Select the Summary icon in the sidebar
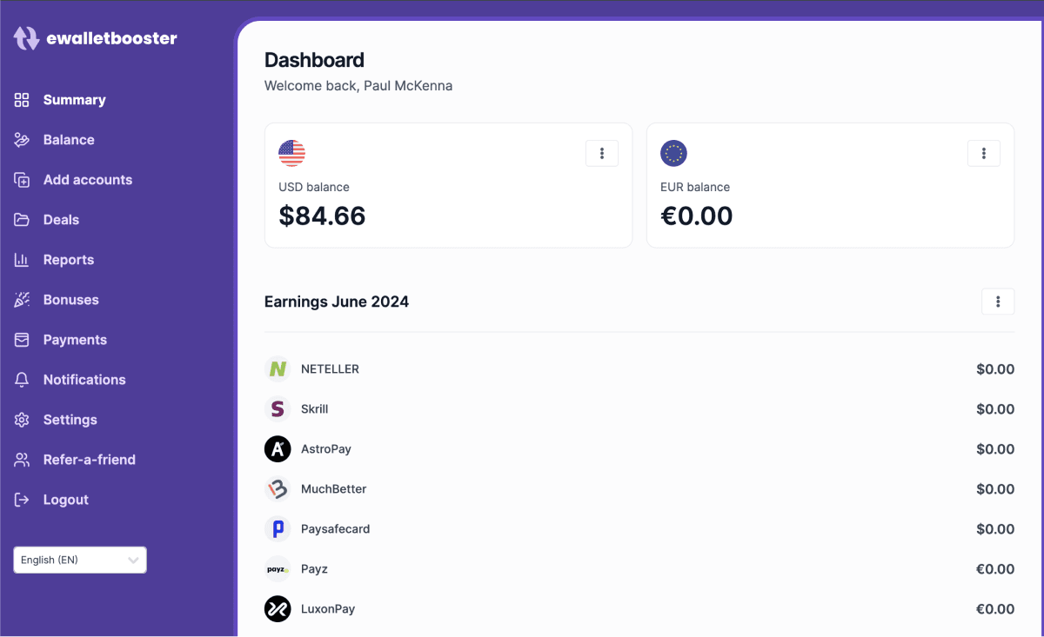This screenshot has height=637, width=1044. [22, 100]
